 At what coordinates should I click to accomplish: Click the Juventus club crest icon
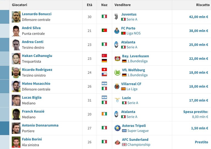click(116, 17)
